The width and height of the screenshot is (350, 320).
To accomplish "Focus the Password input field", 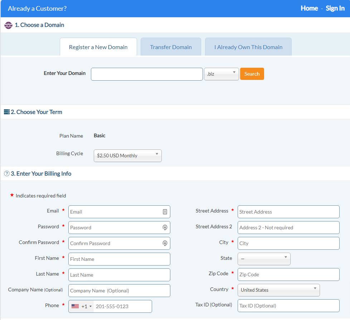I will (119, 228).
